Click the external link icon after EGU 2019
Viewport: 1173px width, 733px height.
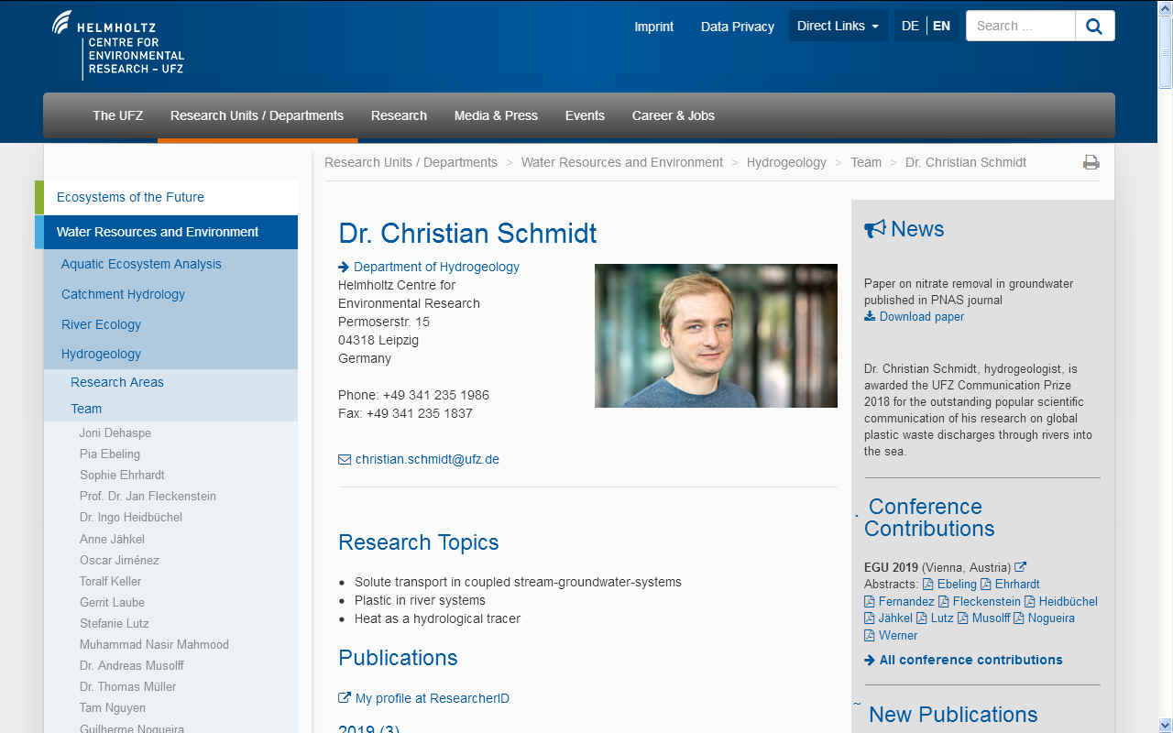coord(1021,567)
